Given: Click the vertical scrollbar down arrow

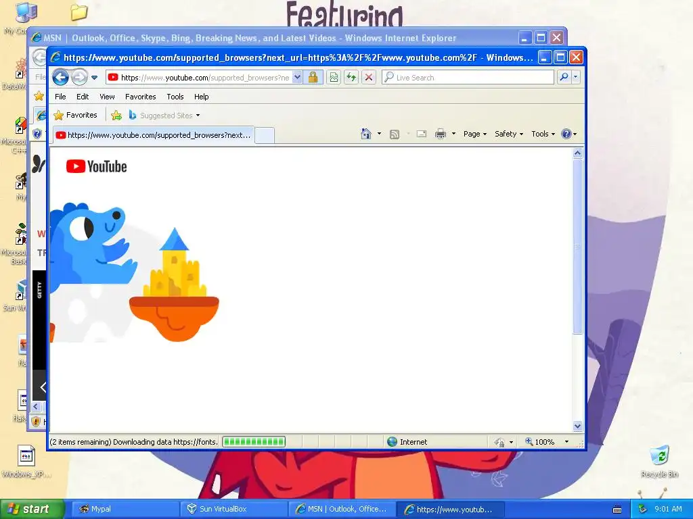Looking at the screenshot, I should tap(578, 426).
